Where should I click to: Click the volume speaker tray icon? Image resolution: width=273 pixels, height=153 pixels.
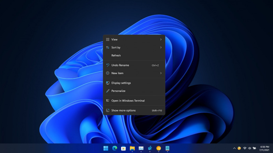pyautogui.click(x=249, y=148)
